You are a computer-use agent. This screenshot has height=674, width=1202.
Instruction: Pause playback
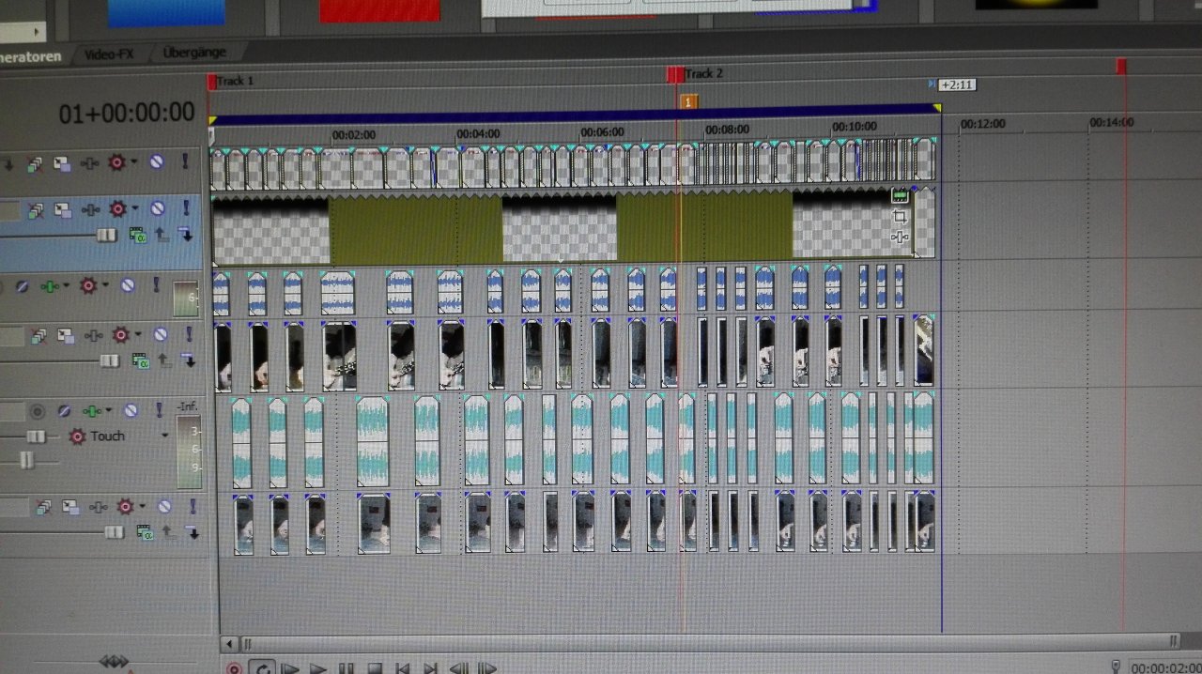pyautogui.click(x=347, y=668)
